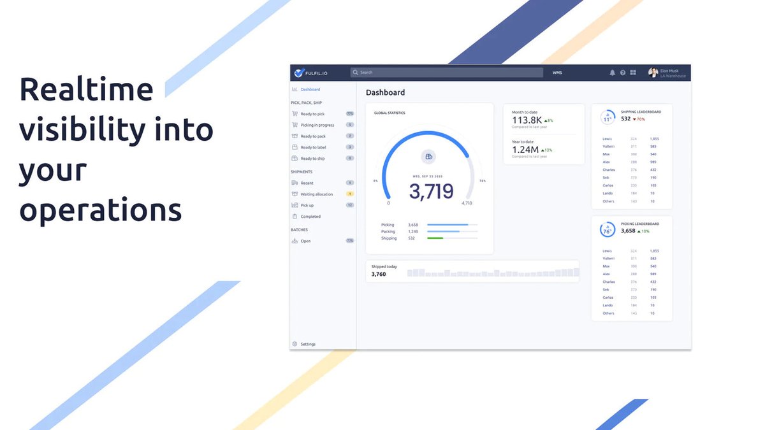765x430 pixels.
Task: Click the Shipping Leaderboard 11 ring icon
Action: pyautogui.click(x=608, y=117)
